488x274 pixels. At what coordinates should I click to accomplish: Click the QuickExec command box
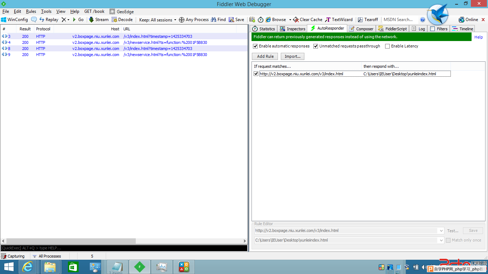pyautogui.click(x=124, y=248)
